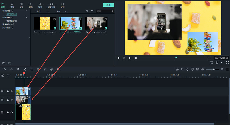This screenshot has width=230, height=125.
Task: Click the search magnifier icon
Action: click(112, 11)
